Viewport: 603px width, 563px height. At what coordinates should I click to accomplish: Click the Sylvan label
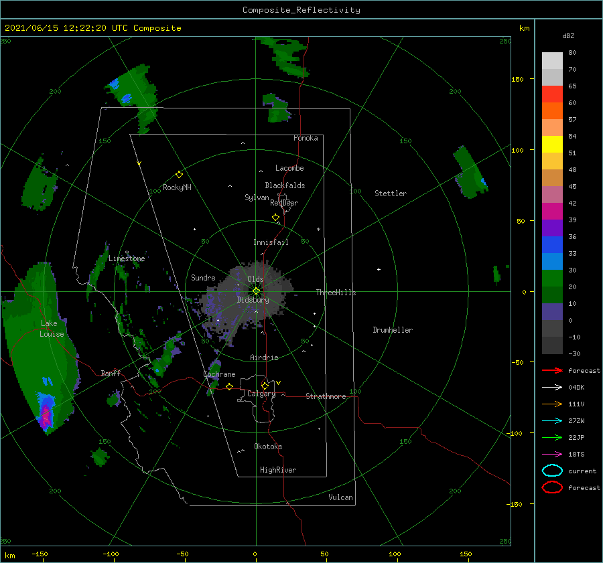[x=257, y=197]
